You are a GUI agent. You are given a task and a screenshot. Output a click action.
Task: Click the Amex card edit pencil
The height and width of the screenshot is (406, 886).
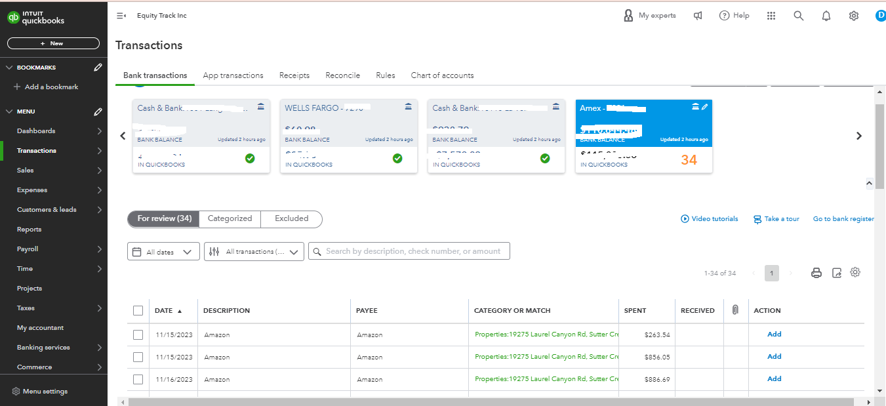point(705,107)
